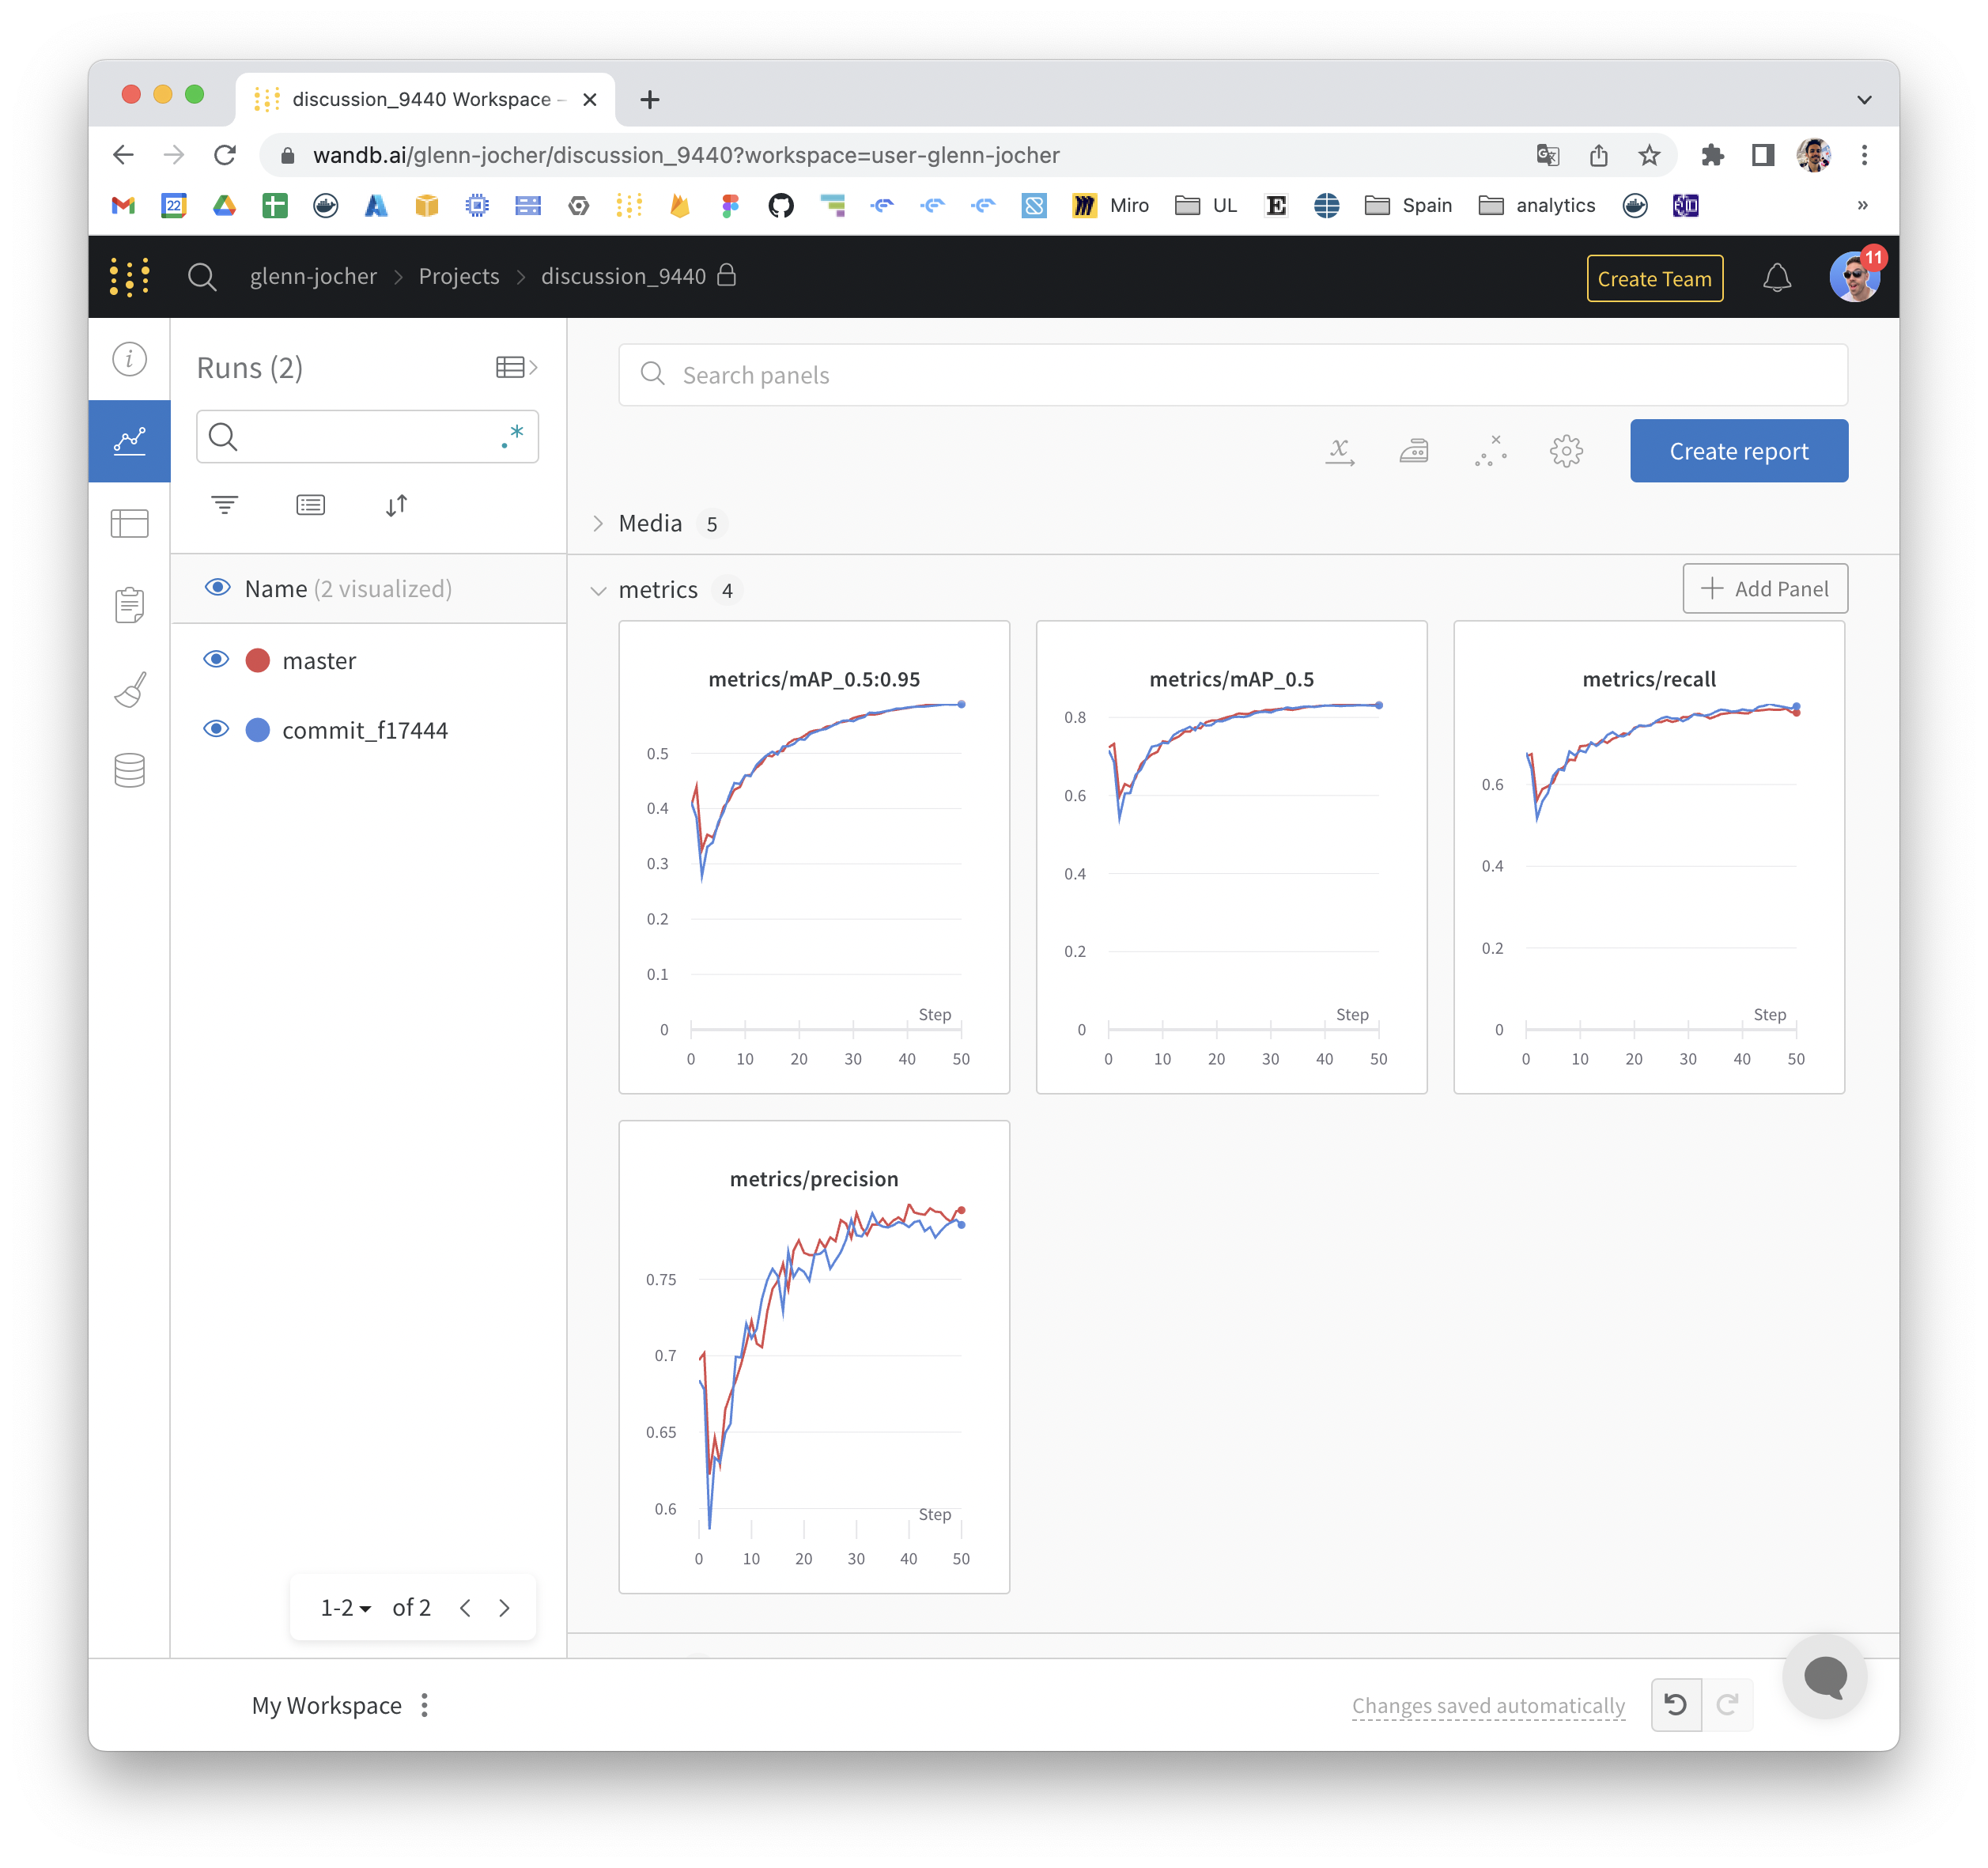Open the runs table view in sidebar
The image size is (1988, 1868).
point(129,523)
